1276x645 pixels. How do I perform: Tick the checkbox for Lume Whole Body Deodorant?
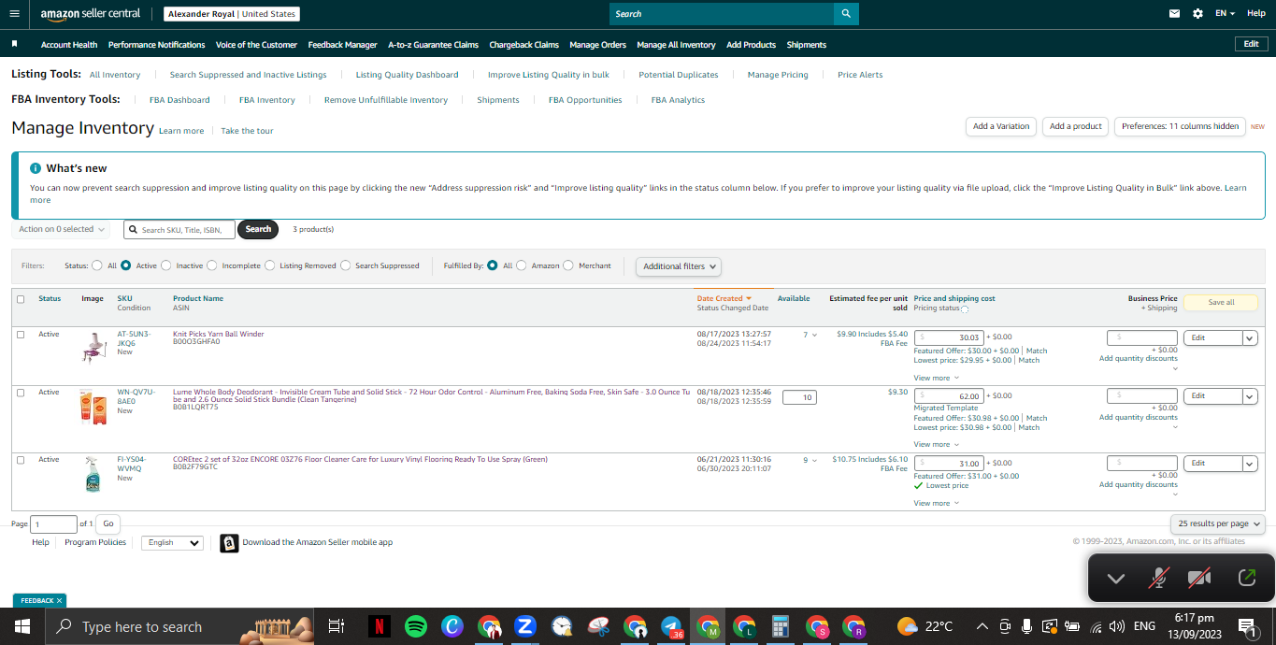[x=21, y=393]
